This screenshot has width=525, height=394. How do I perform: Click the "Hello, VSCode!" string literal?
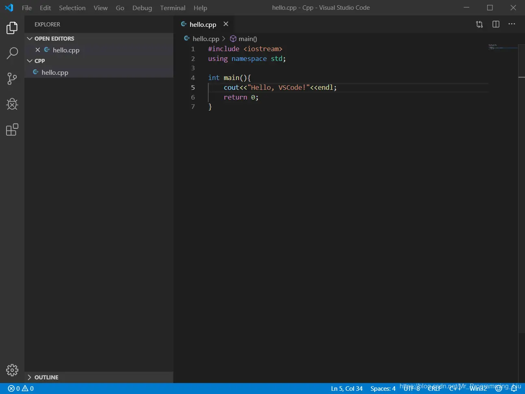(x=279, y=87)
